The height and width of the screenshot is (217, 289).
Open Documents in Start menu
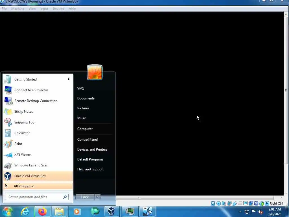click(86, 98)
